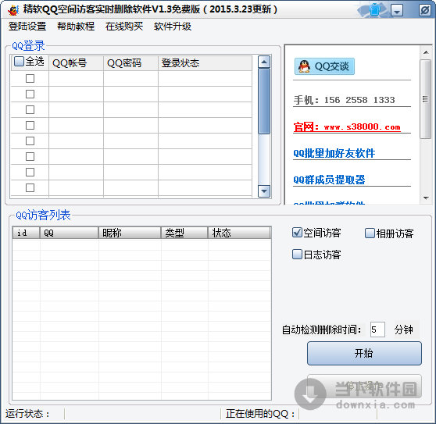Check the eighth row checkbox in QQ登录 table
This screenshot has width=436, height=424.
[x=30, y=188]
